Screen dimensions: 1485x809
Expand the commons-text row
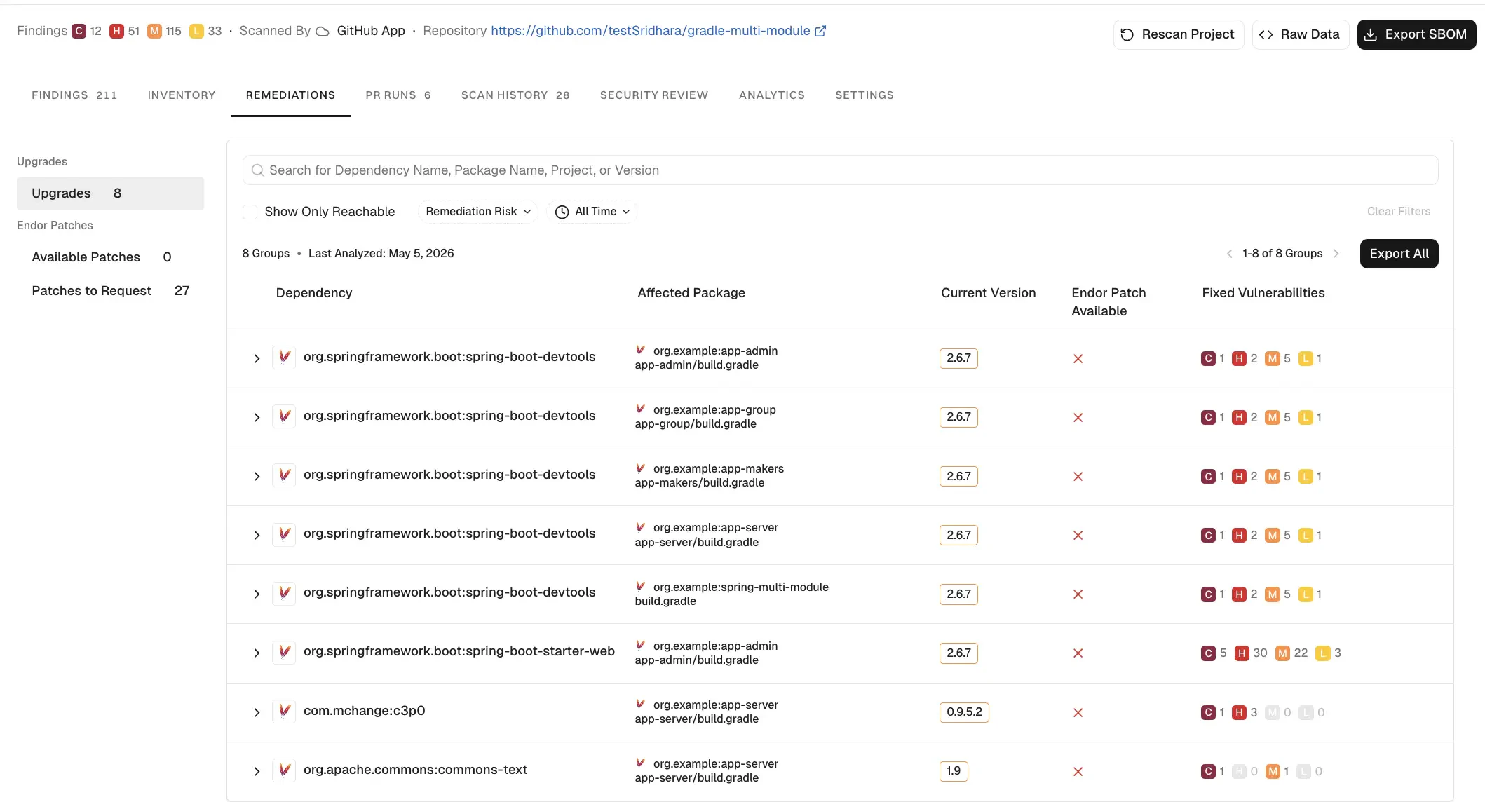coord(257,771)
